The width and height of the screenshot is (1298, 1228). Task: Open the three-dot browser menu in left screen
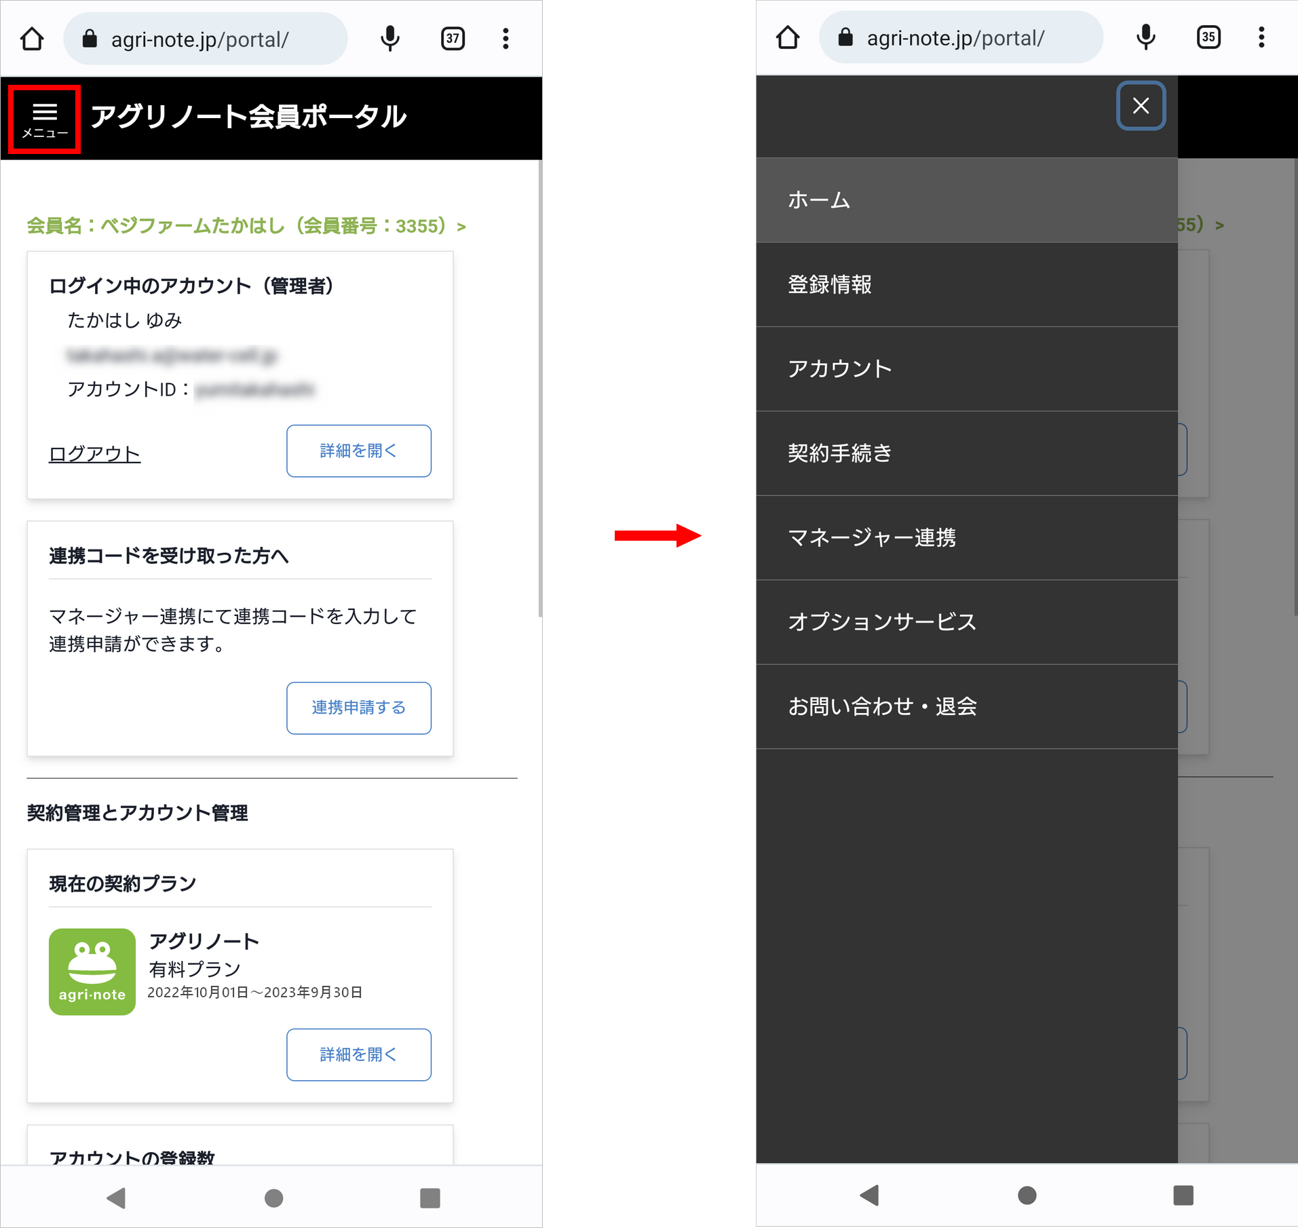505,39
